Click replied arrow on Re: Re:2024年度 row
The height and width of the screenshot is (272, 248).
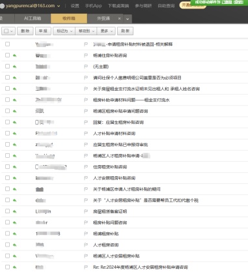pos(14,267)
